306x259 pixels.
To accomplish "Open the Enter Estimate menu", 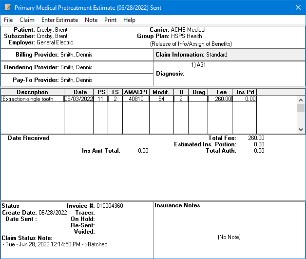I will pos(59,20).
